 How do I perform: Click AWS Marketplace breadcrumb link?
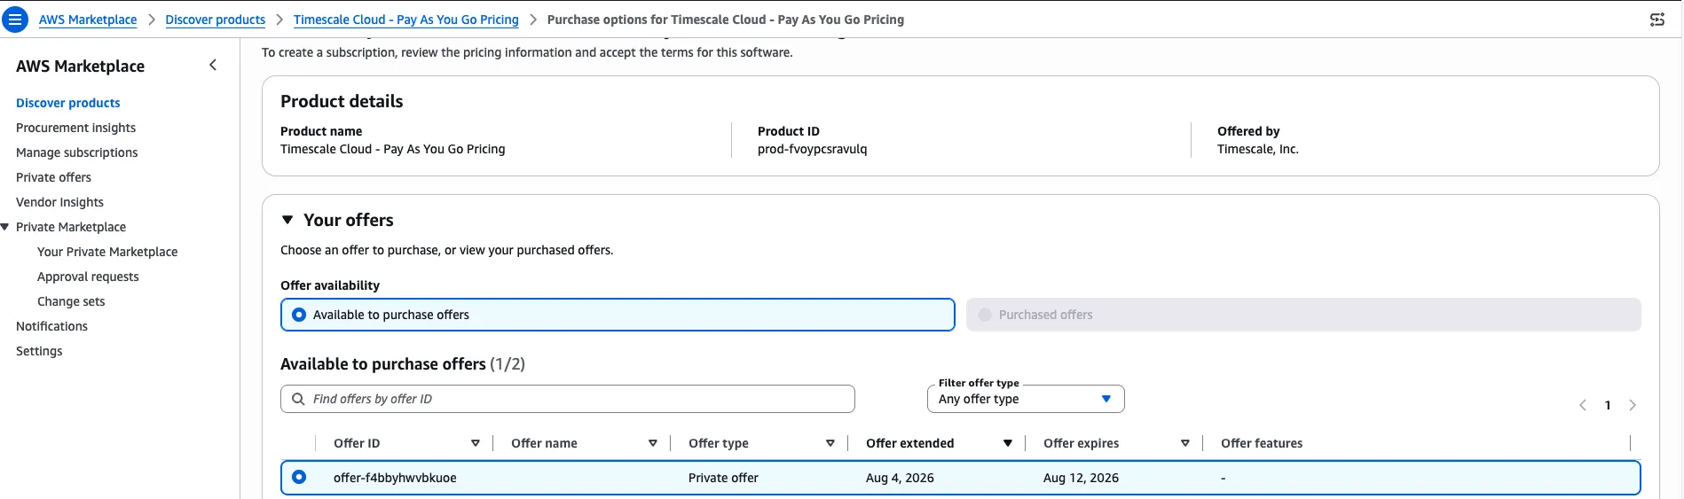tap(88, 19)
